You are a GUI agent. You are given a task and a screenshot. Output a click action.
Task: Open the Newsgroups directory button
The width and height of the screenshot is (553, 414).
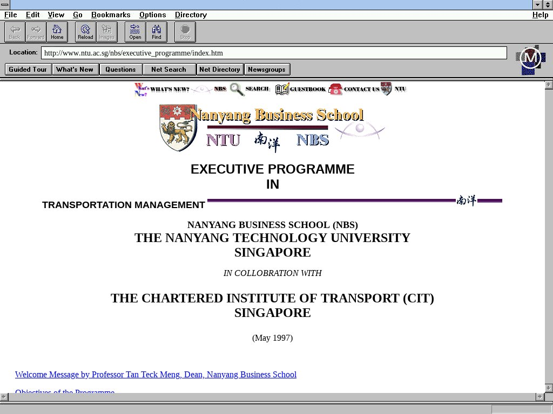[x=267, y=70]
